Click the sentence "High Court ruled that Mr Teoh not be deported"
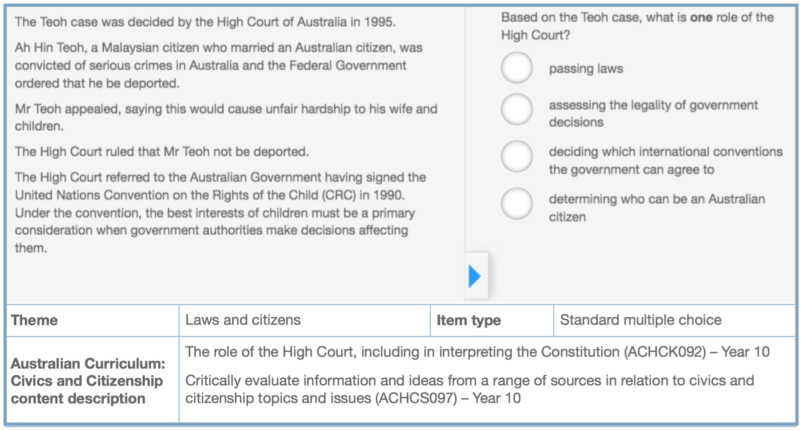 (x=162, y=152)
